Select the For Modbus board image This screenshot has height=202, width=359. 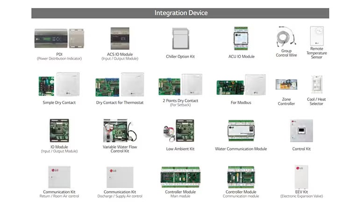point(241,85)
